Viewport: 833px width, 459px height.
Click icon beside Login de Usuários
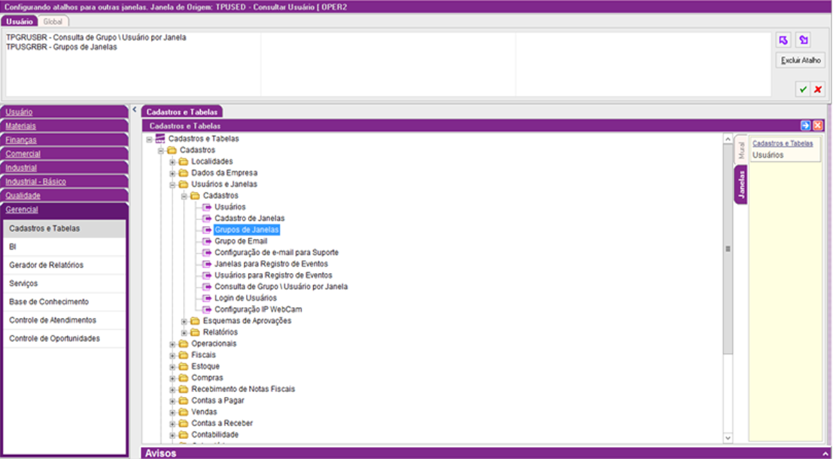click(207, 298)
